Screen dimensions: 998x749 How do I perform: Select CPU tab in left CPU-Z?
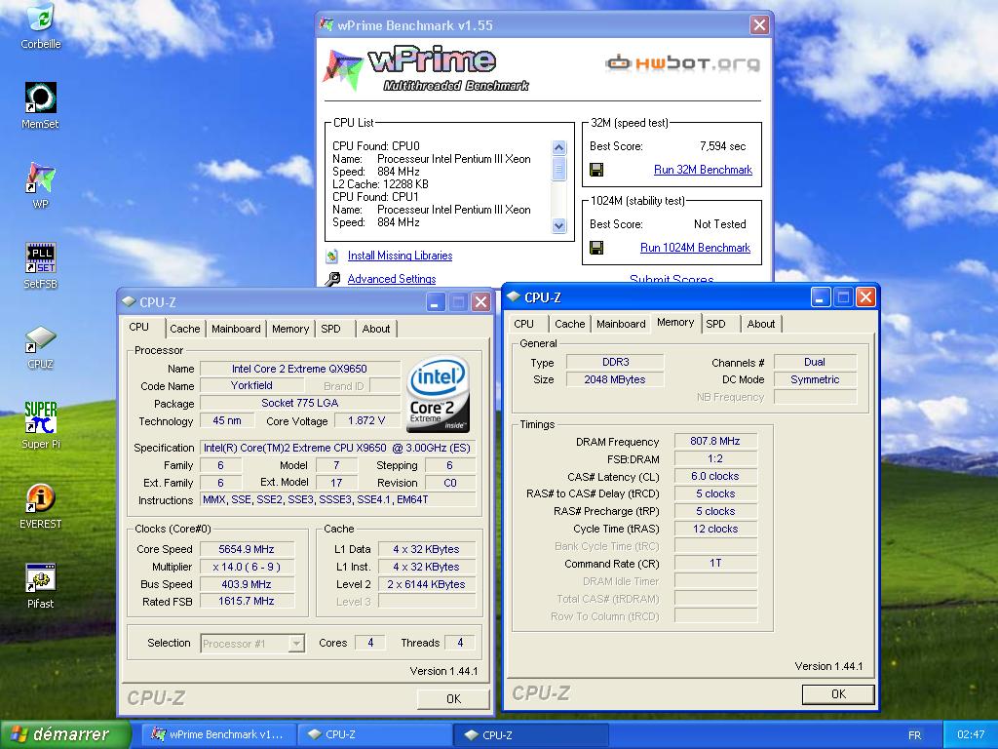click(138, 327)
